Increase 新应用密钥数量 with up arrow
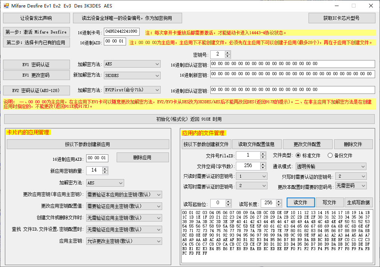 tap(105, 169)
